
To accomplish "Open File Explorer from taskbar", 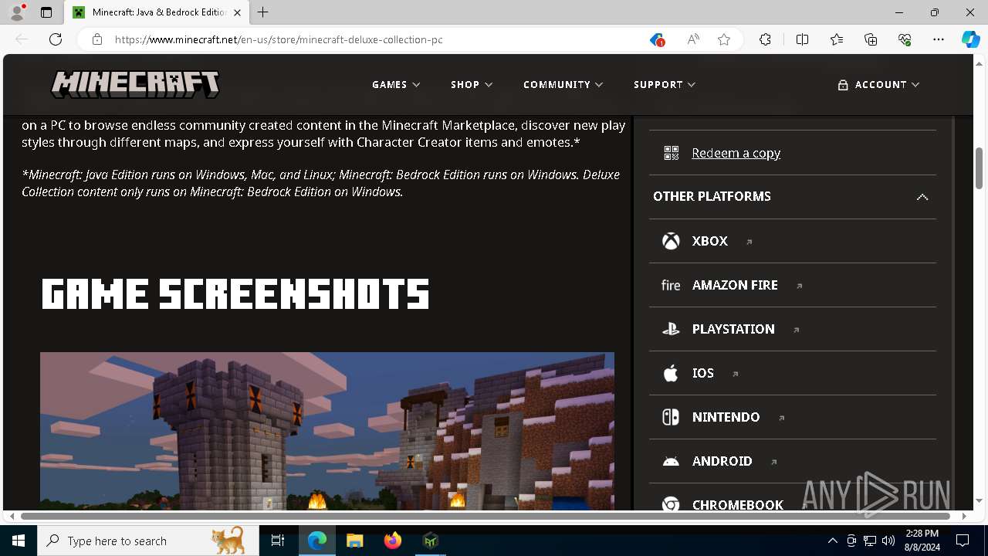I will [355, 541].
